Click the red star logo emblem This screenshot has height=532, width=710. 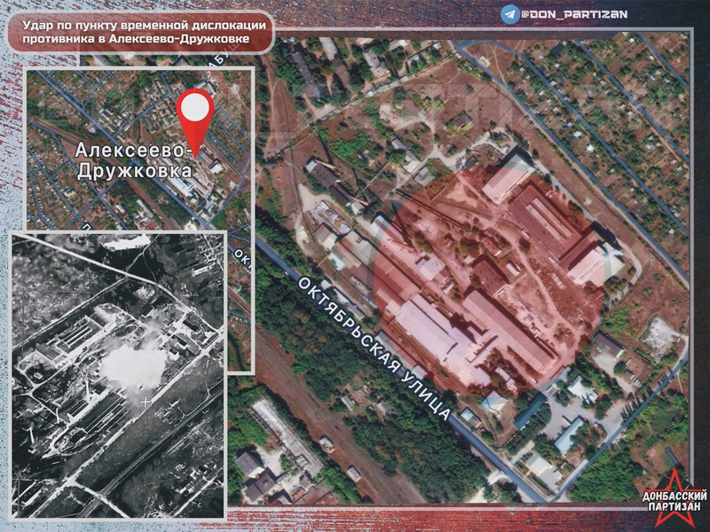pyautogui.click(x=672, y=485)
